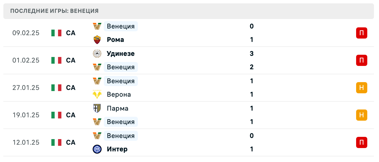
Task: Select the Parma club crest
Action: (97, 108)
